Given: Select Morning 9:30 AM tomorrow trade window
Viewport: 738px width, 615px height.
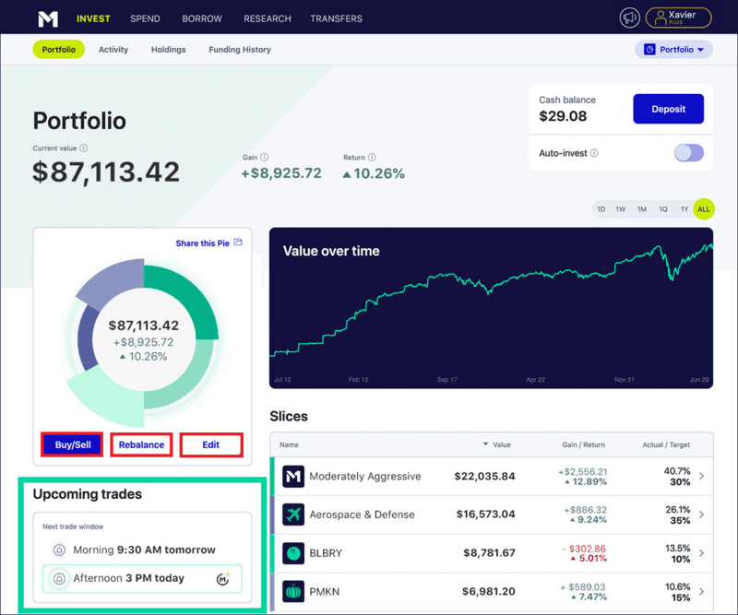Looking at the screenshot, I should (142, 550).
